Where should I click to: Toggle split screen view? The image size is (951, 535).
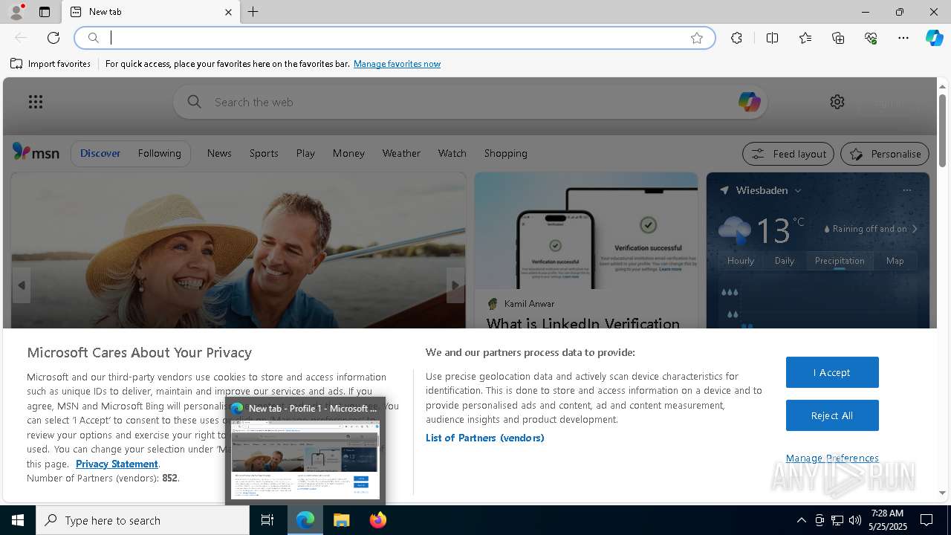click(x=772, y=38)
